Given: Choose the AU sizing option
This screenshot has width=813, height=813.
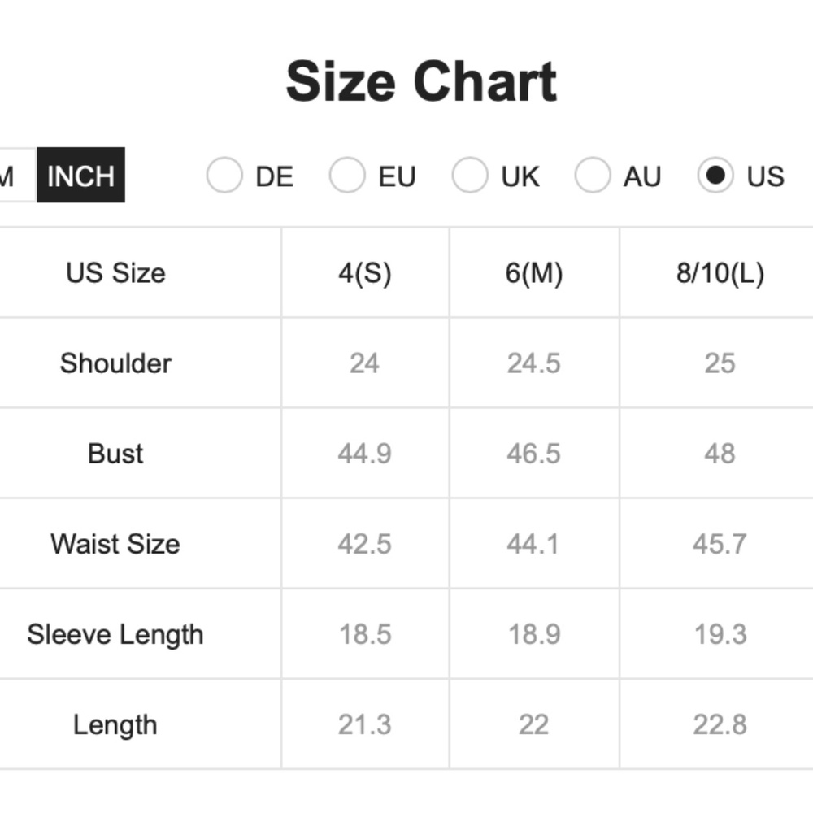Looking at the screenshot, I should [593, 176].
